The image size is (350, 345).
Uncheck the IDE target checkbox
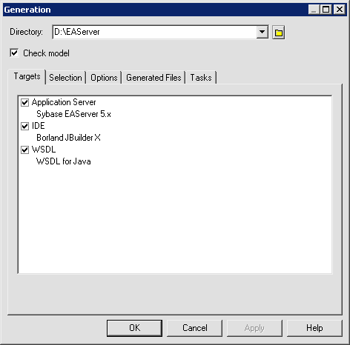[24, 126]
